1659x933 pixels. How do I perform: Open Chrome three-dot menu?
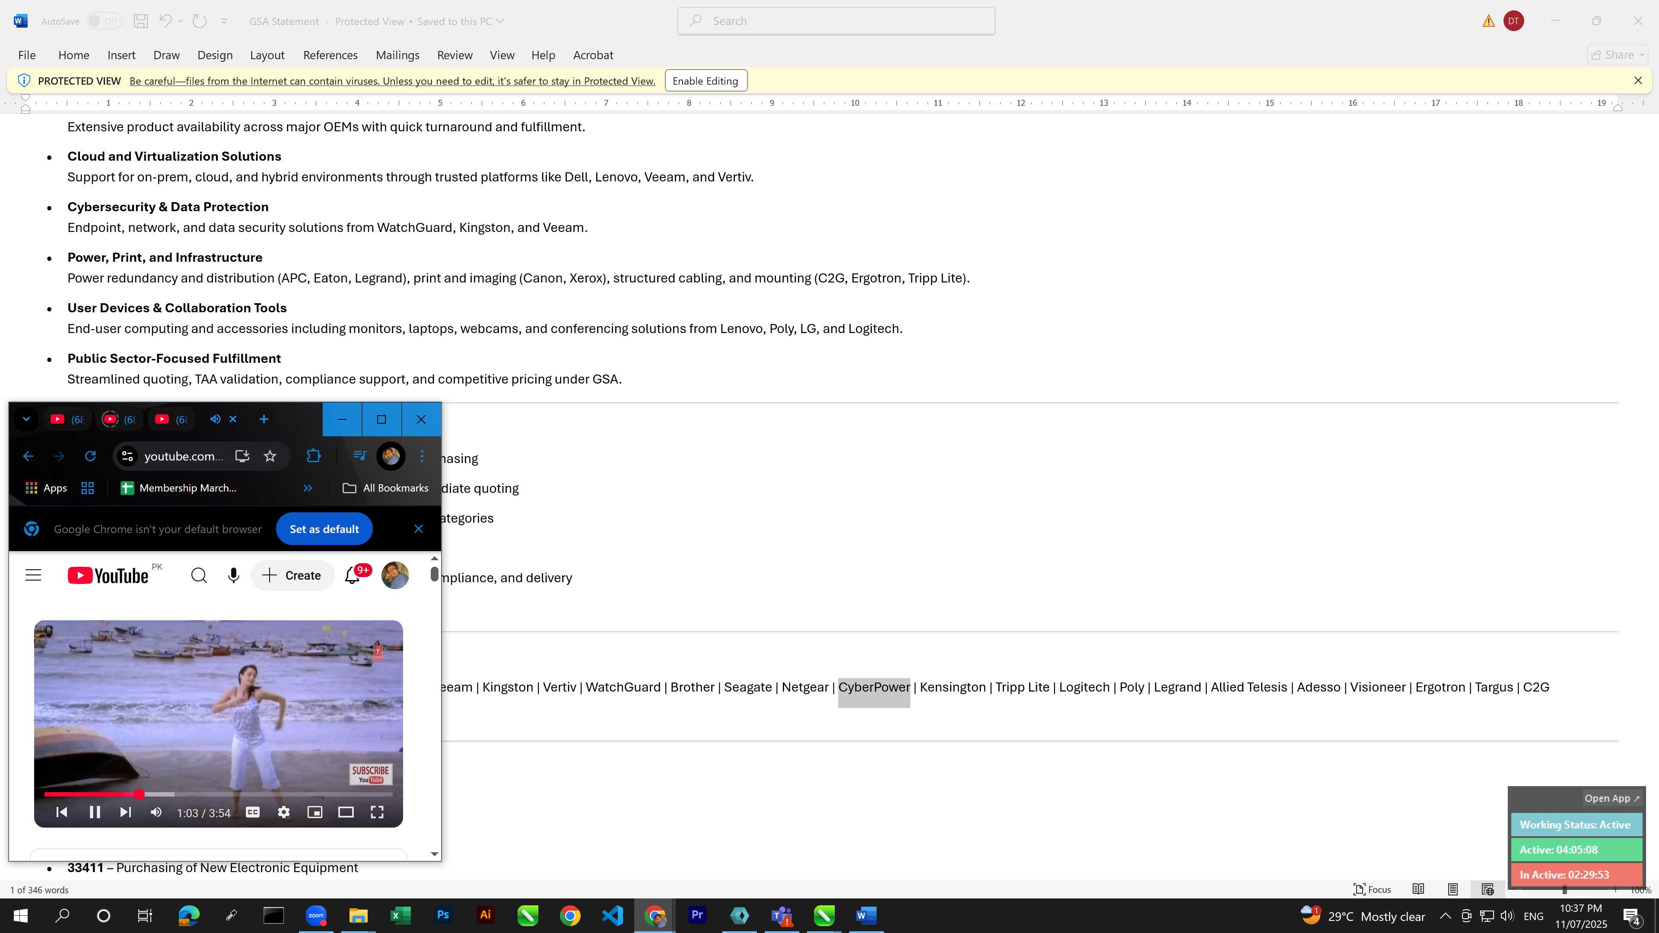422,456
